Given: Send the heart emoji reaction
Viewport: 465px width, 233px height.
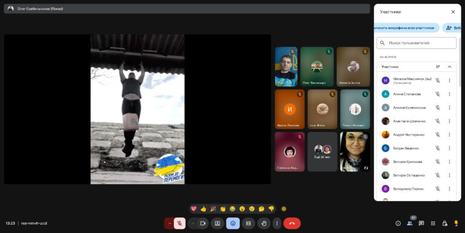Looking at the screenshot, I should pos(193,209).
